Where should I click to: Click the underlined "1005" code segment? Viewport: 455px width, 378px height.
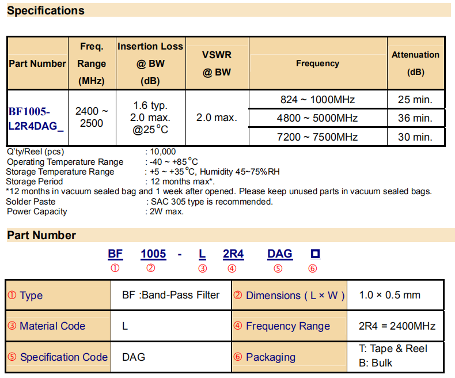[154, 254]
